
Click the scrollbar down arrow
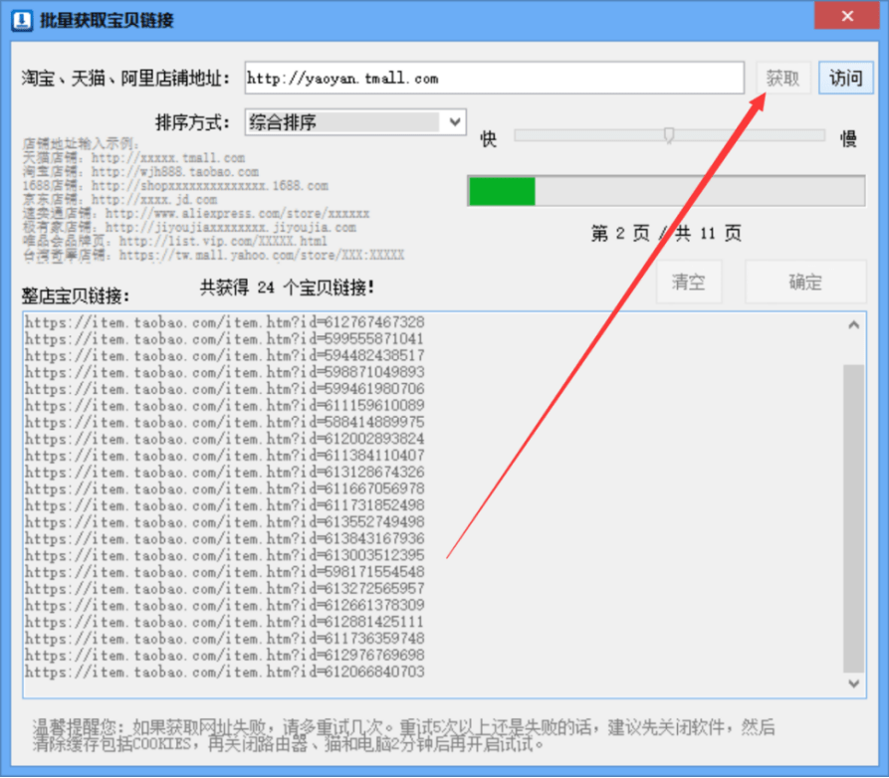853,685
